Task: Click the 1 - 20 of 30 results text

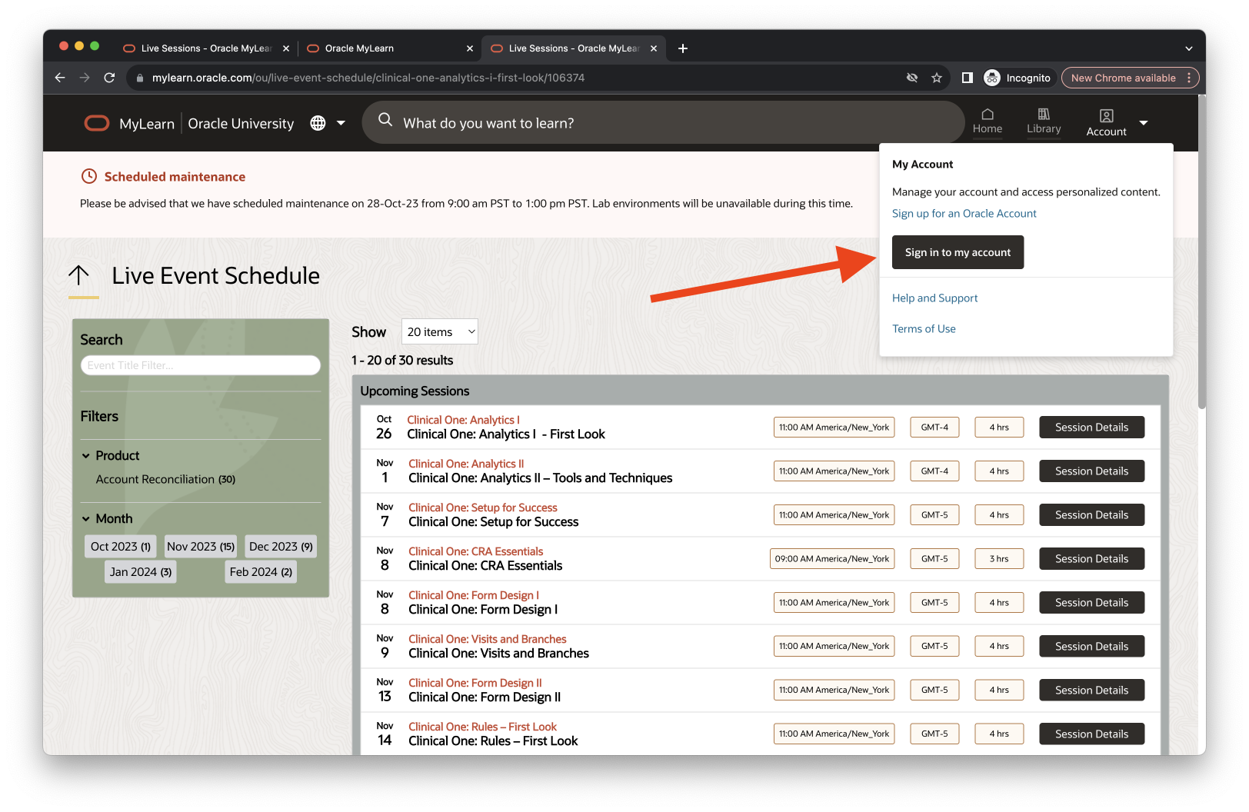Action: pos(402,361)
